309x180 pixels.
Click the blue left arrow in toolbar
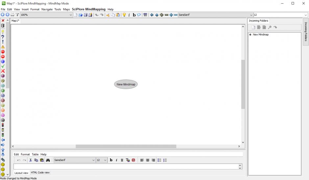coord(152,15)
